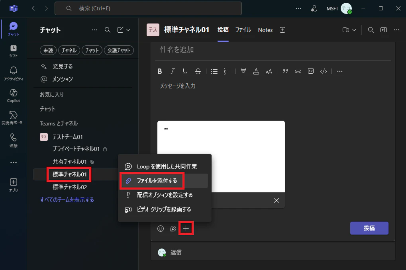Open the attached file thumbnail

click(221, 157)
